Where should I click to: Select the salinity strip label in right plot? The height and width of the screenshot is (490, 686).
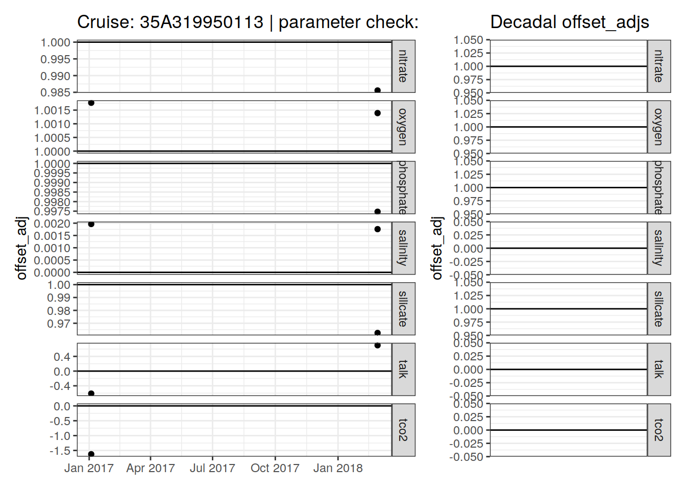658,248
